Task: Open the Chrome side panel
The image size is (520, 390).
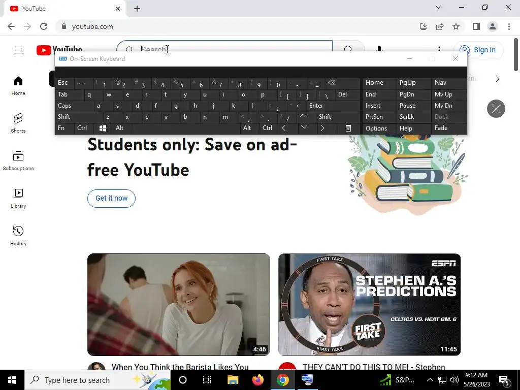Action: click(476, 26)
